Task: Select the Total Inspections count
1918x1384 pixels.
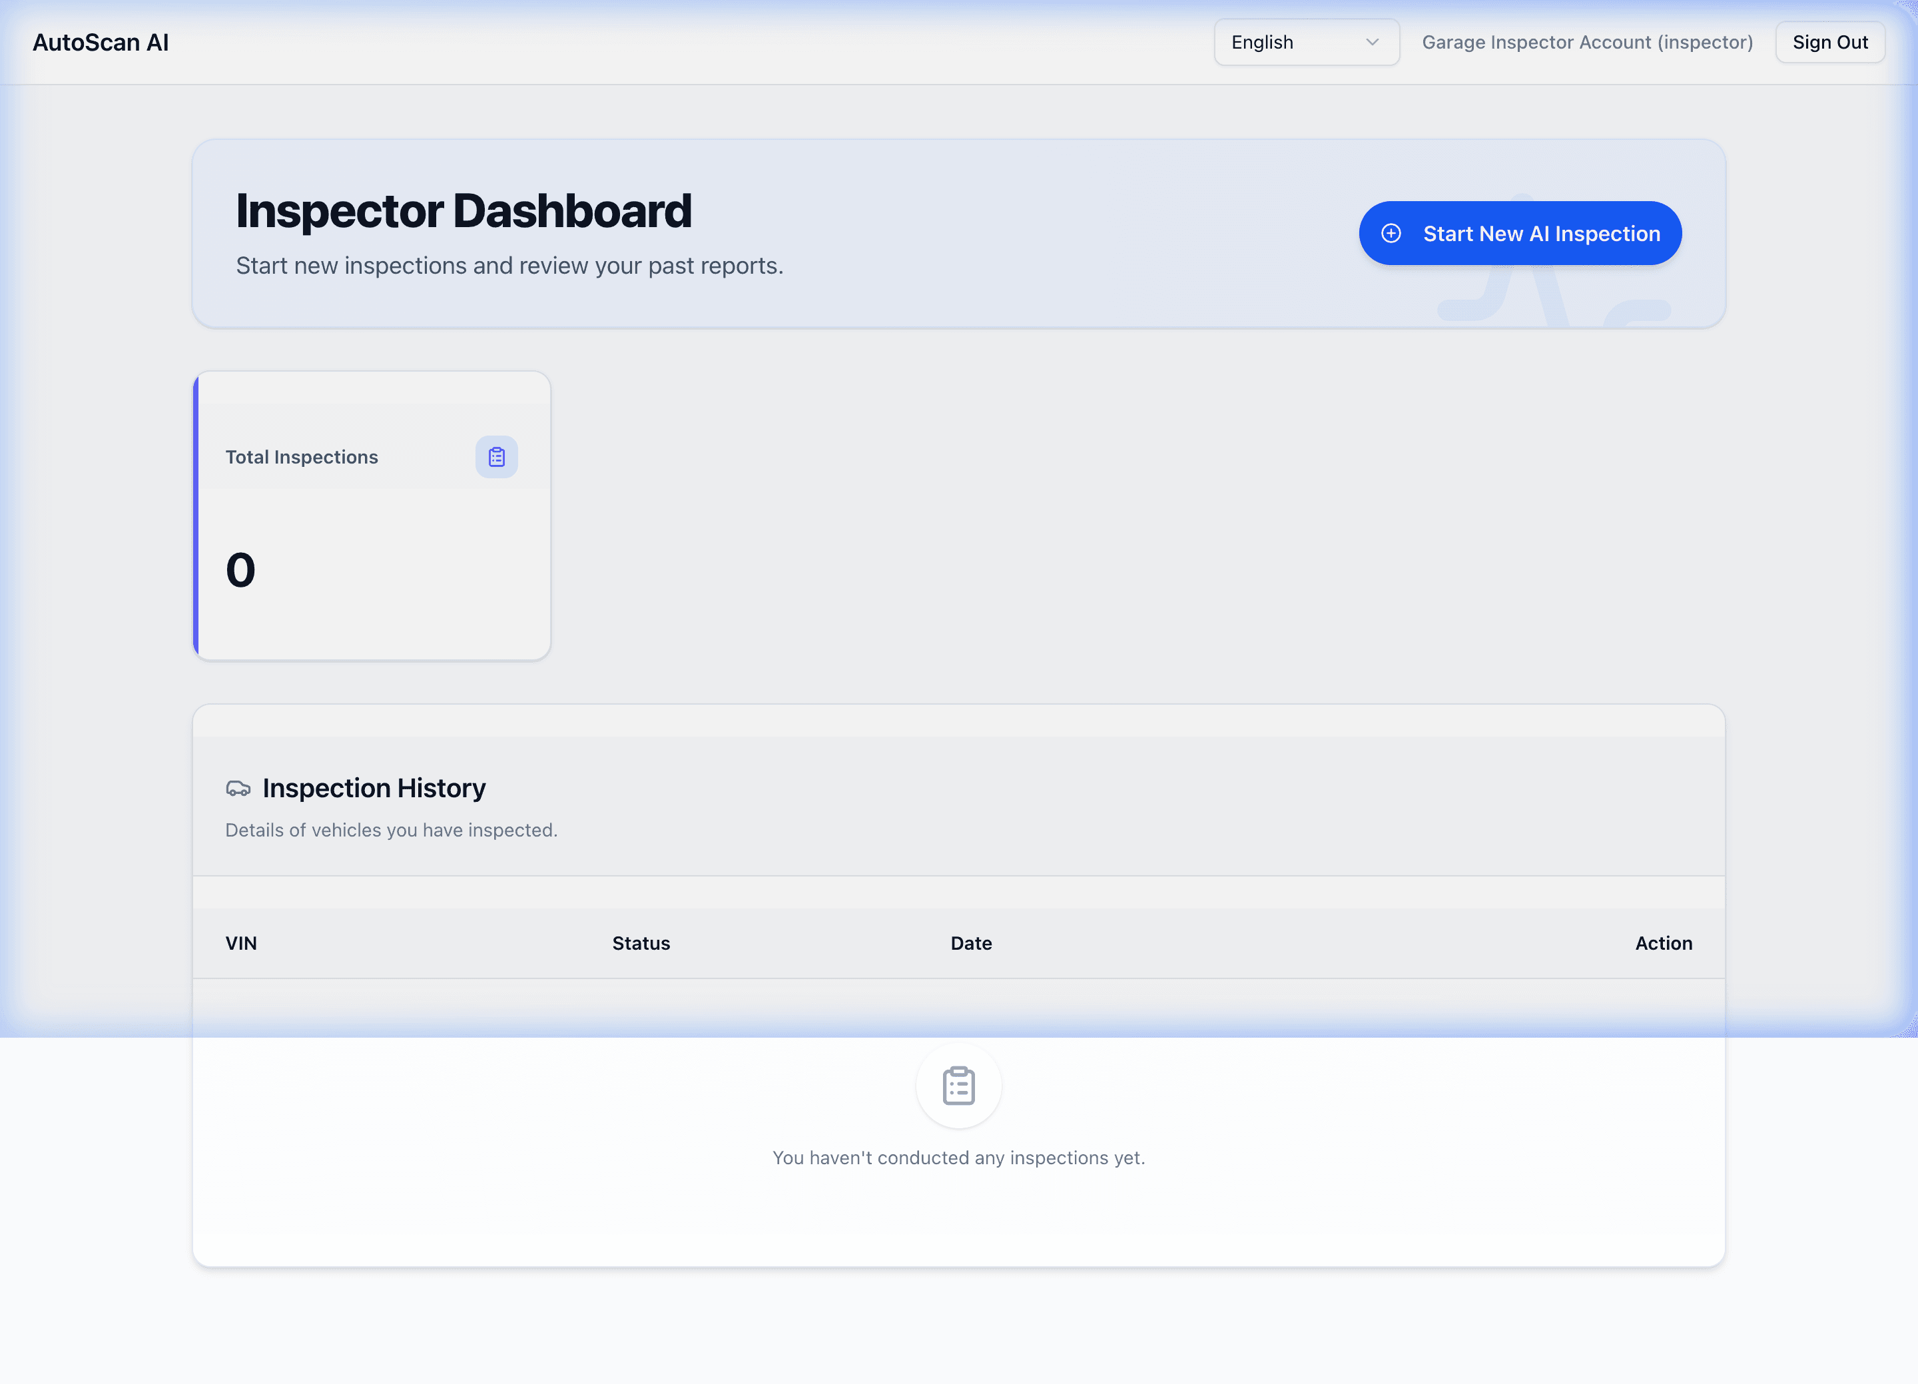Action: click(x=240, y=569)
